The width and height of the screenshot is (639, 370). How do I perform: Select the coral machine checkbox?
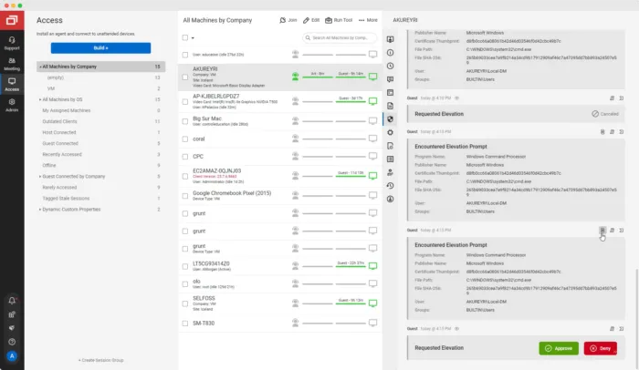185,139
